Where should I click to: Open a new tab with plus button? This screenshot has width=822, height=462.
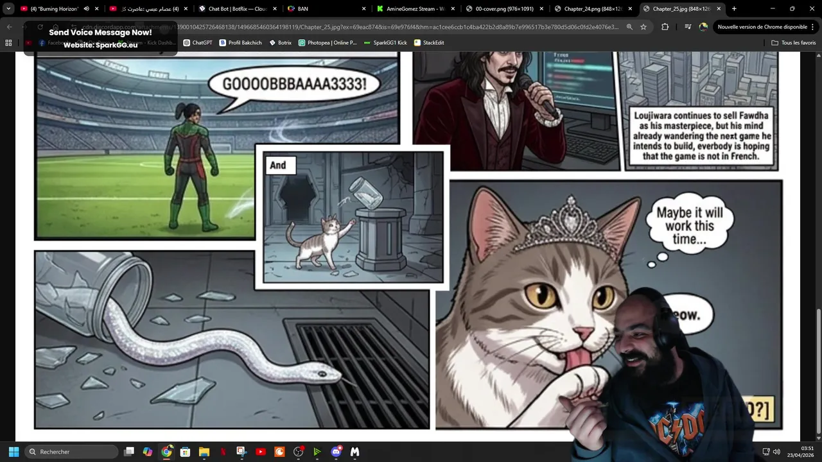point(734,9)
